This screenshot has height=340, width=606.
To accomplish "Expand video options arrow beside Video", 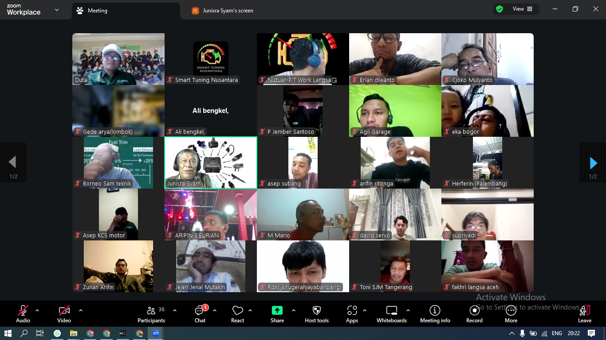I will (x=80, y=310).
